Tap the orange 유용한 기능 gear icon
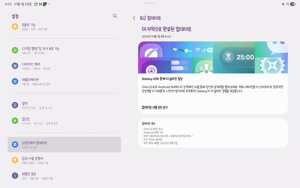Screen dimensions: 300x188 15,26
